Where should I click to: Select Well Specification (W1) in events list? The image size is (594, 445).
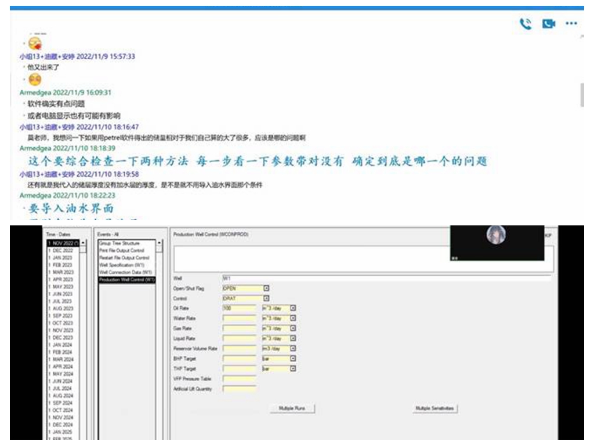tap(121, 265)
